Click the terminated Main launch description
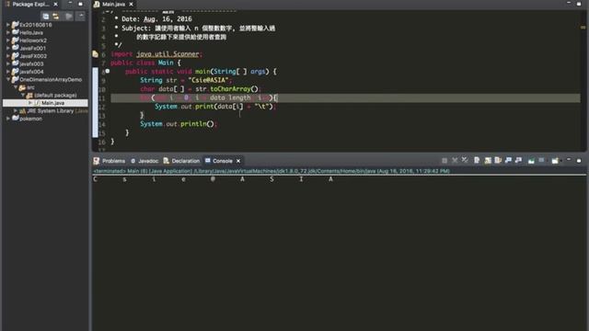Viewport: 589px width, 331px height. (x=271, y=171)
